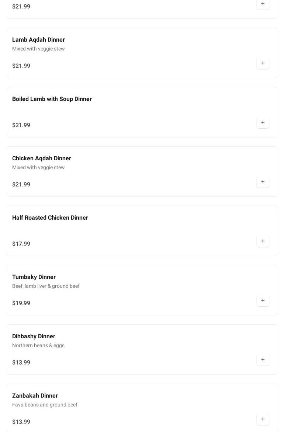Viewport: 284px width, 433px height.
Task: Open Half Roasted Chicken Dinner details
Action: [x=50, y=218]
